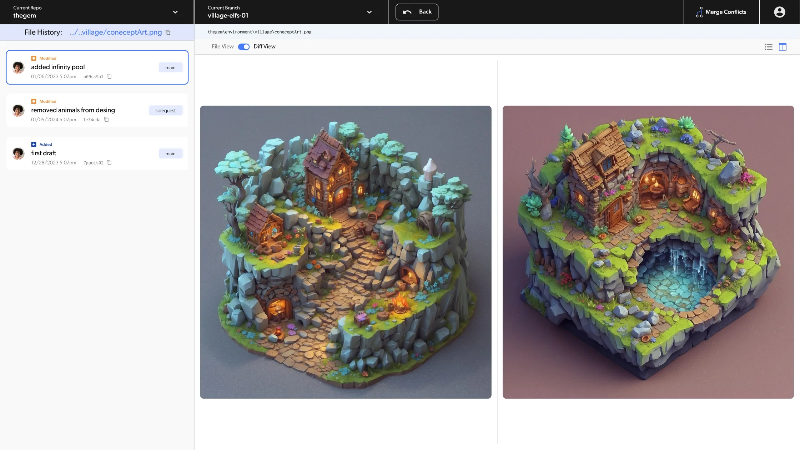Copy commit hash p09sk9a1
The height and width of the screenshot is (450, 800).
pyautogui.click(x=109, y=76)
